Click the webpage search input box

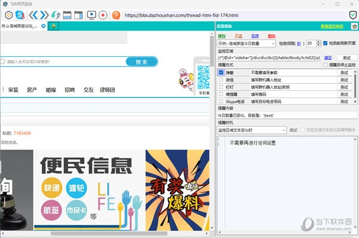tap(64, 62)
